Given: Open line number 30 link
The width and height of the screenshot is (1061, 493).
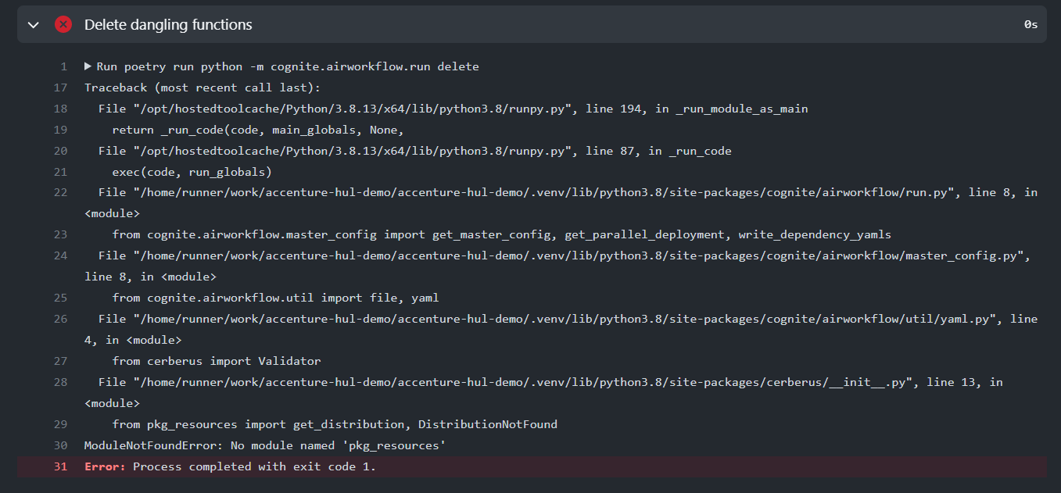Looking at the screenshot, I should 60,445.
